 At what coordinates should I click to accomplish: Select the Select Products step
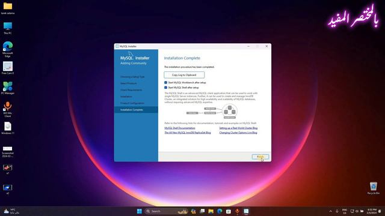(x=129, y=83)
